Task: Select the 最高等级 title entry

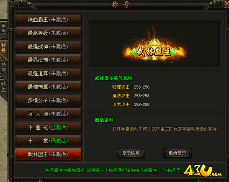Action: coord(48,33)
